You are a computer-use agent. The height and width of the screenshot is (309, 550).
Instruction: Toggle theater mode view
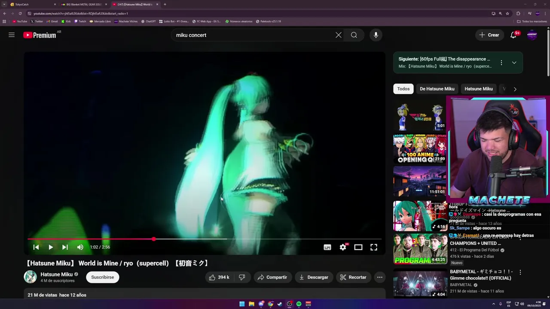(358, 247)
